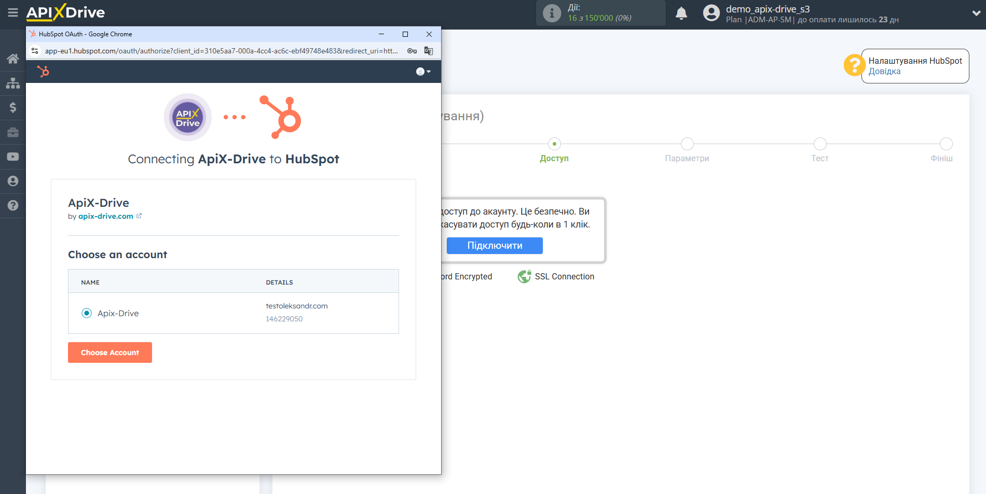Open the Довідка help link
This screenshot has height=494, width=986.
tap(885, 72)
